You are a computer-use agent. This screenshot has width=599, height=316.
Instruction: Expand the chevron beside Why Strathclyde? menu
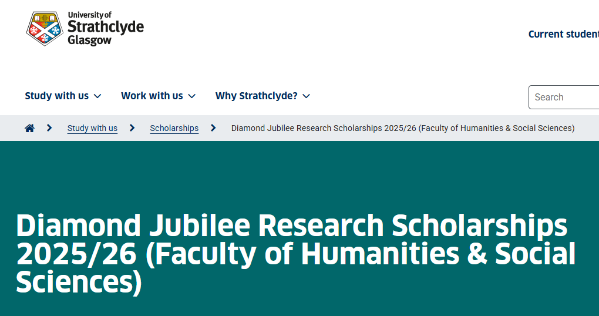click(x=306, y=96)
